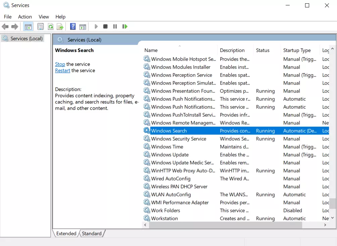The height and width of the screenshot is (246, 337).
Task: Open the Help question mark icon
Action: [73, 27]
